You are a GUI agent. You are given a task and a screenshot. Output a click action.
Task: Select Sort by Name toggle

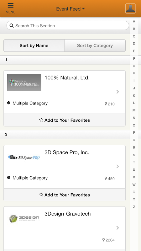[x=34, y=45]
